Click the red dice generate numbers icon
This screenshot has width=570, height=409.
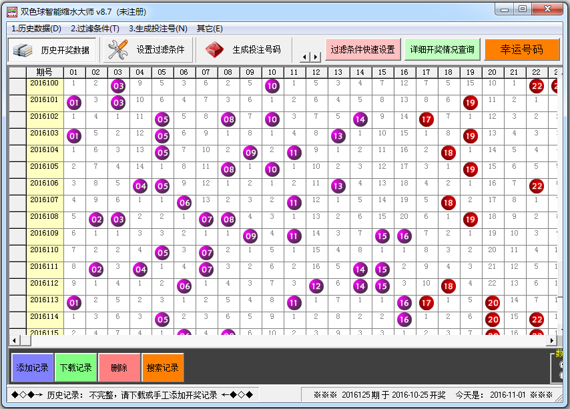(214, 49)
